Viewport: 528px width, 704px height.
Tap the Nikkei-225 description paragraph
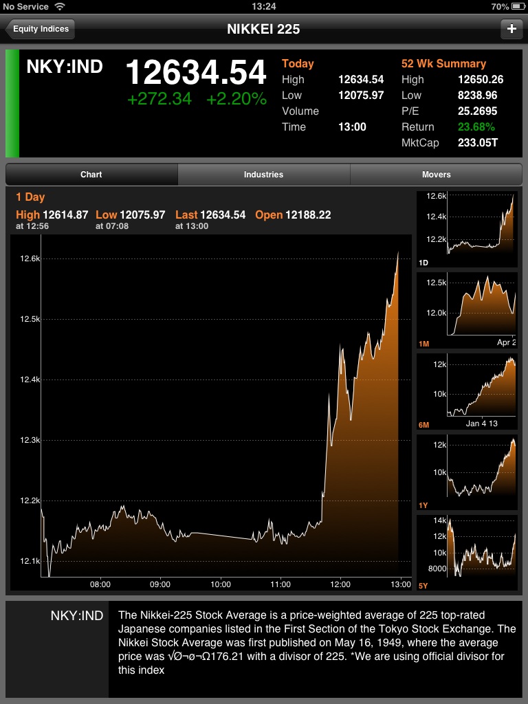point(316,643)
